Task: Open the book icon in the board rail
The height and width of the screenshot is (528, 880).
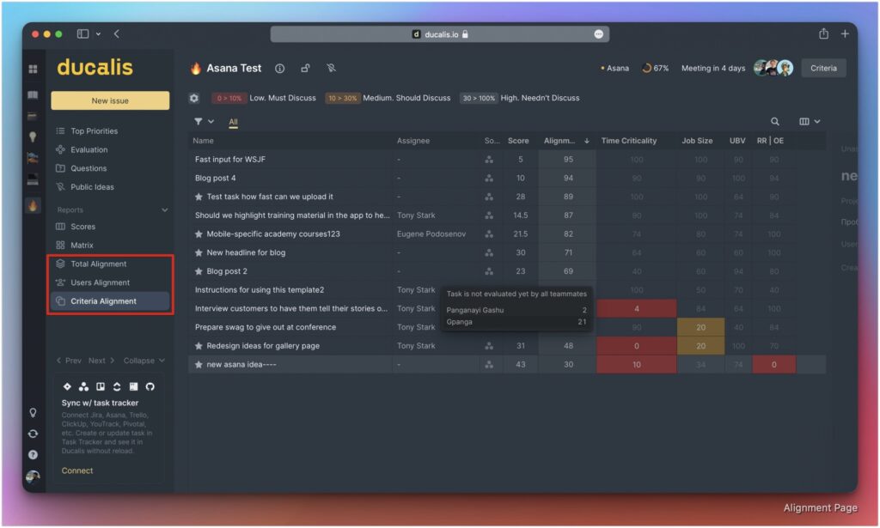Action: (34, 94)
